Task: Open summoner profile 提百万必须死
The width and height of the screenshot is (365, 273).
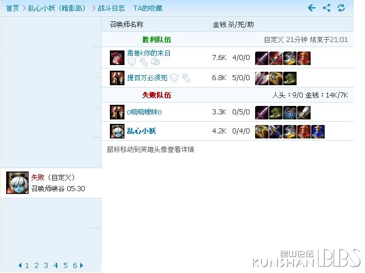Action: pyautogui.click(x=147, y=78)
